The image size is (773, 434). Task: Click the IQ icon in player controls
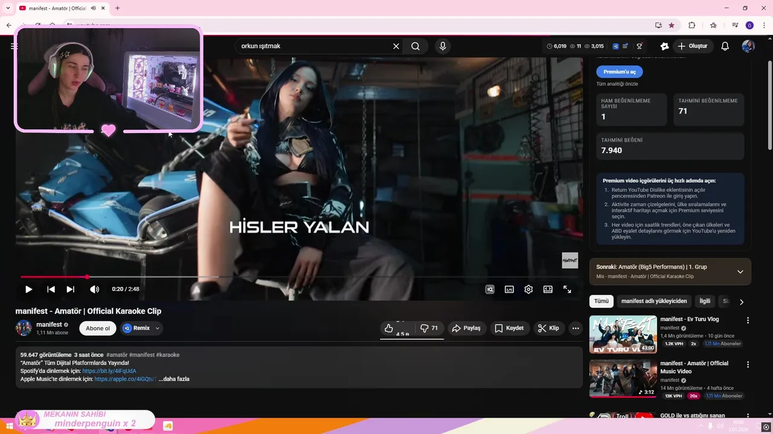coord(490,289)
